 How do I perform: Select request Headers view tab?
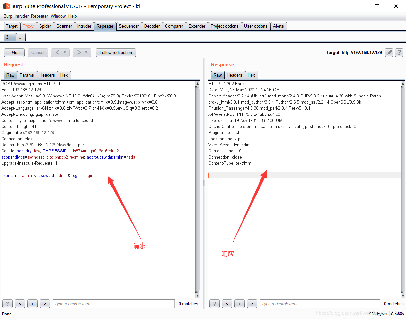pyautogui.click(x=47, y=75)
